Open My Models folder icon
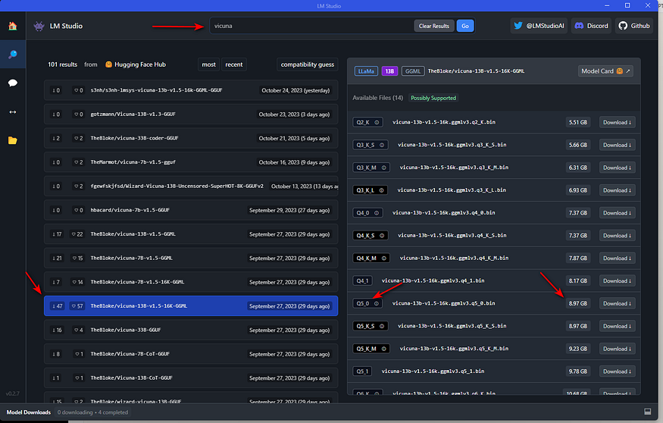Screen dimensions: 663x423 click(13, 140)
